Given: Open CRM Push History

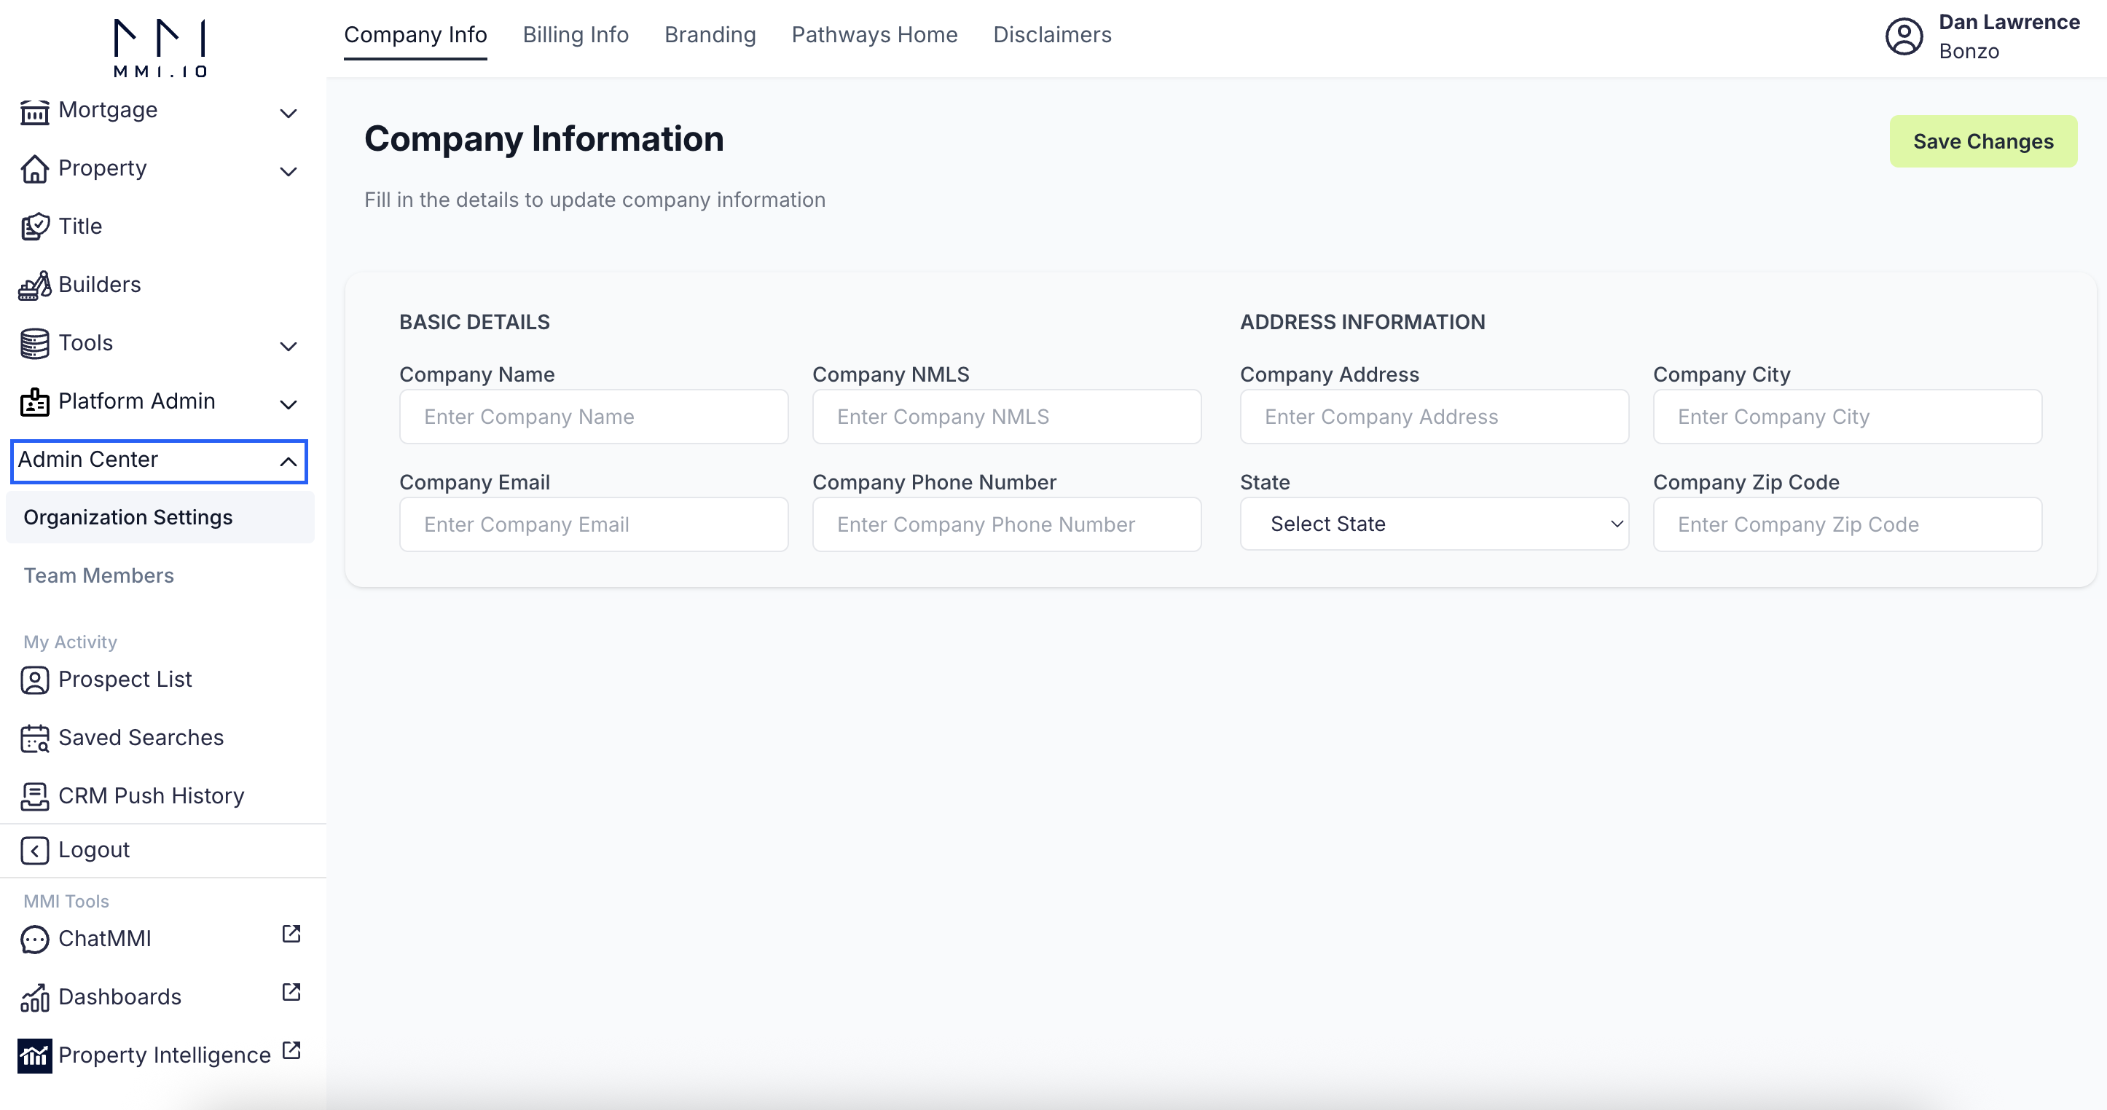Looking at the screenshot, I should tap(152, 795).
